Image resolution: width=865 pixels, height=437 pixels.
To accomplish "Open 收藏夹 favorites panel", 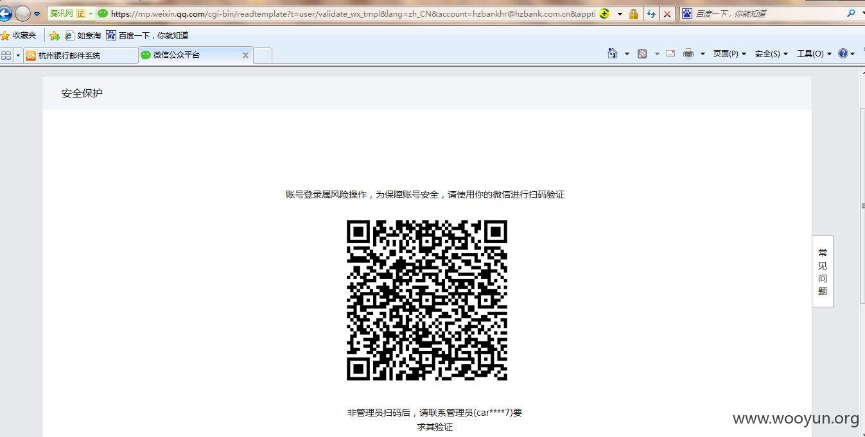I will pyautogui.click(x=19, y=35).
